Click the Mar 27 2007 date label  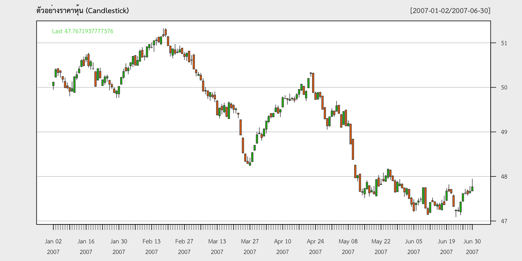pyautogui.click(x=250, y=246)
